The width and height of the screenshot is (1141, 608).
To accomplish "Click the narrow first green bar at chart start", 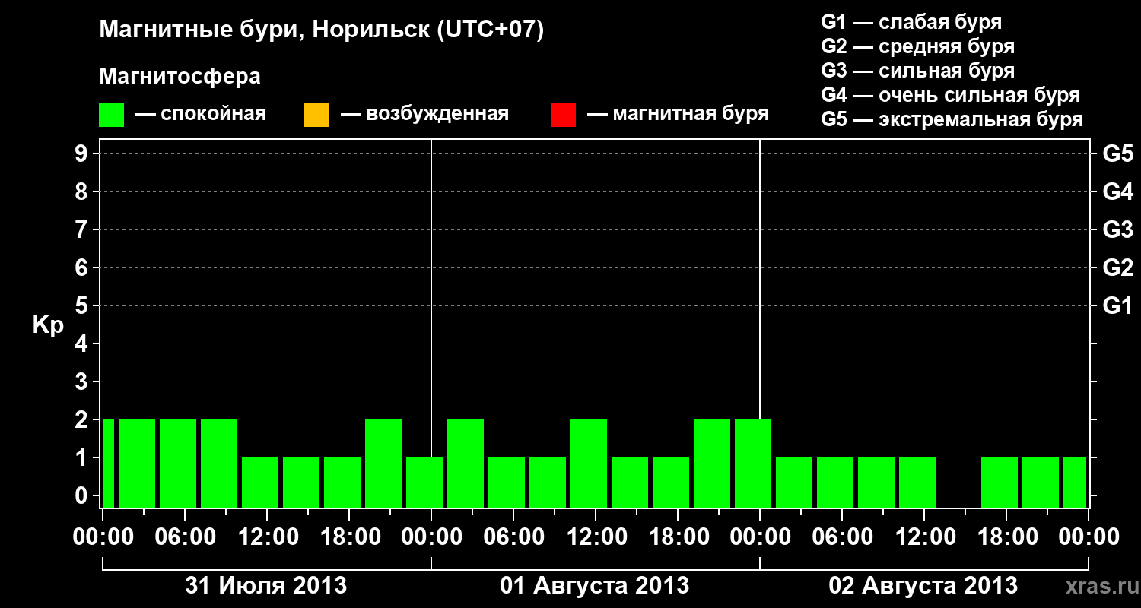I will pos(109,463).
